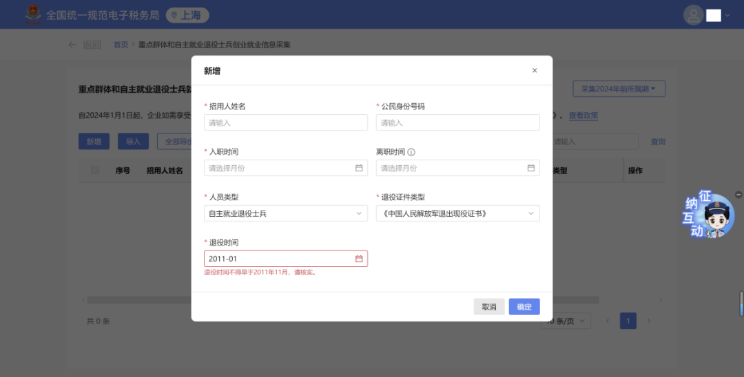
Task: Click calendar icon in 离职时间 field
Action: coord(531,168)
